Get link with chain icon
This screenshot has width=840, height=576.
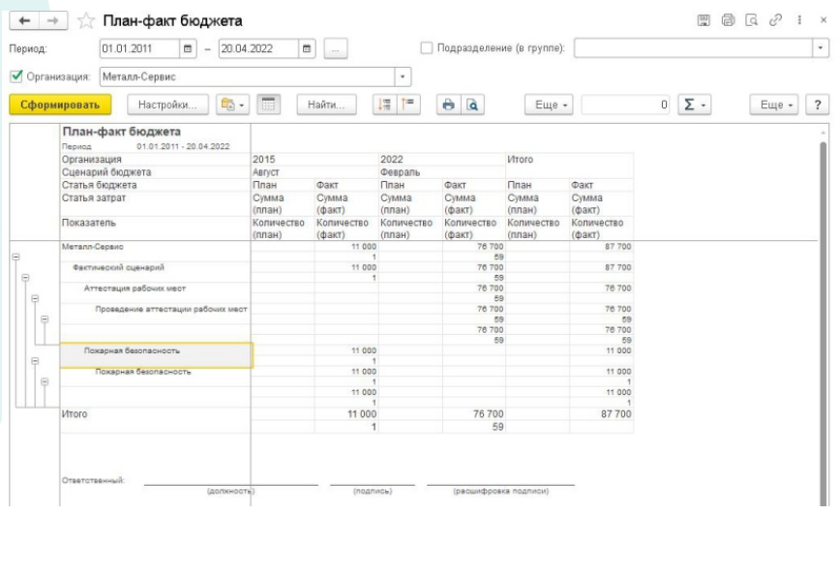(775, 20)
